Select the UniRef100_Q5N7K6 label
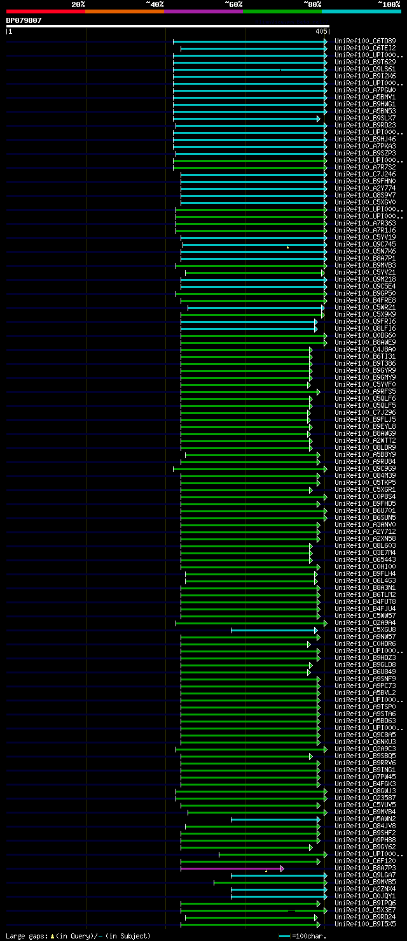This screenshot has width=407, height=941. pos(364,251)
